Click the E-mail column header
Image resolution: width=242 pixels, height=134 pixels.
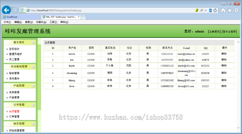[186, 48]
